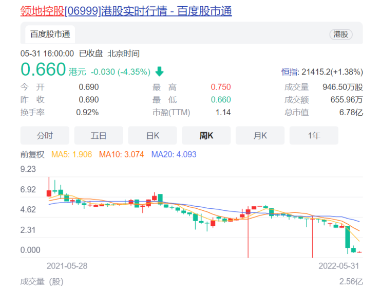Image resolution: width=380 pixels, height=288 pixels.
Task: Click the 成交量 (股) volume label
Action: (x=42, y=282)
